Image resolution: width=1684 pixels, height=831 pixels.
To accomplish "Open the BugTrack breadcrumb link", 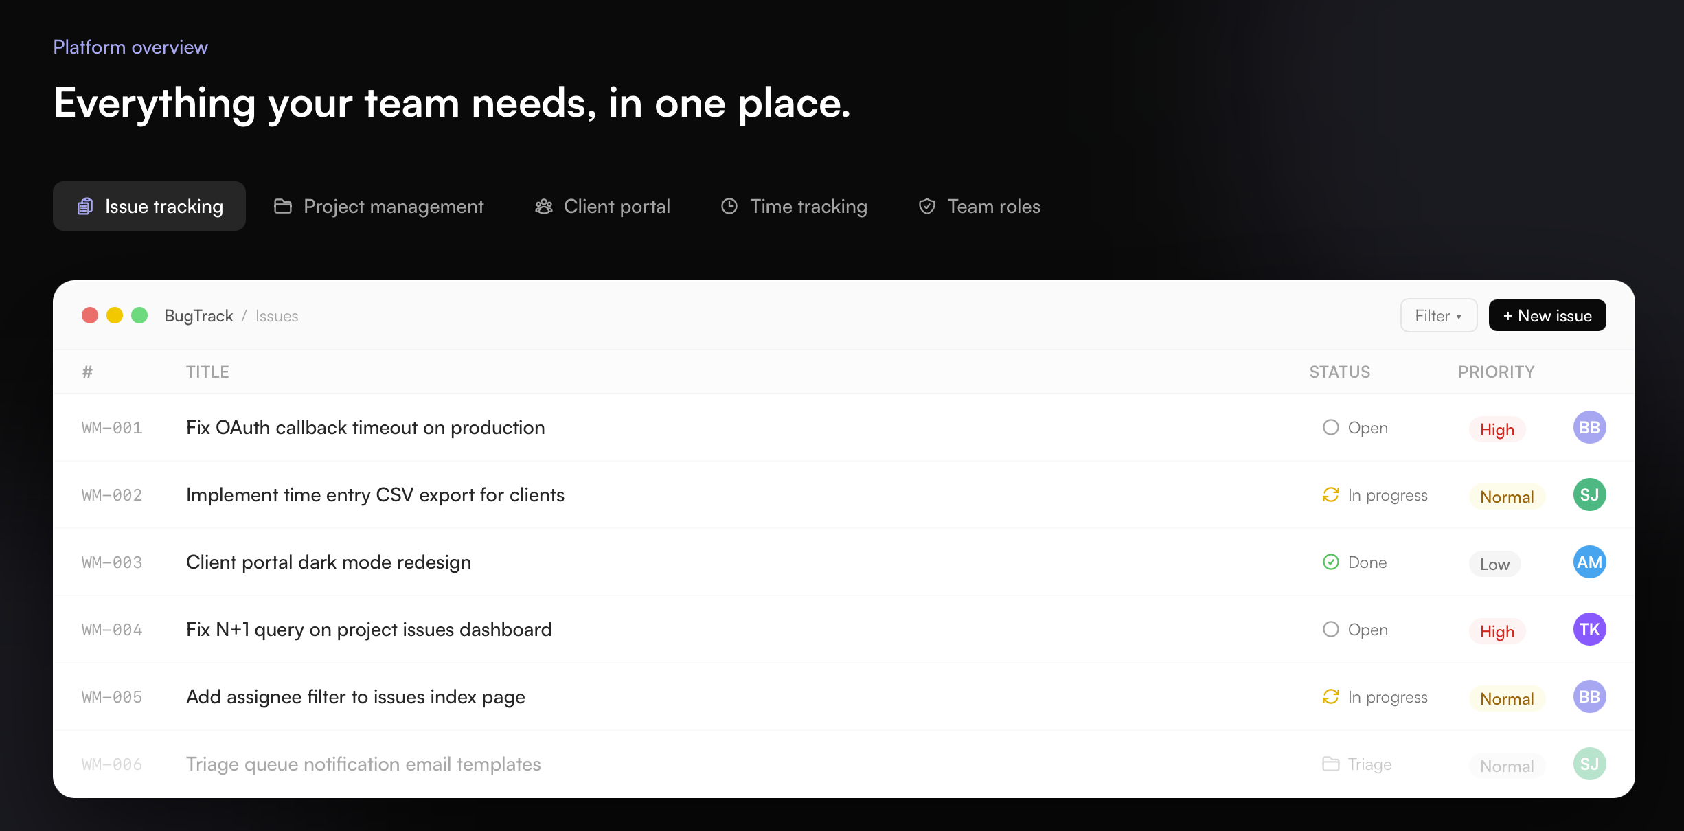I will [198, 316].
